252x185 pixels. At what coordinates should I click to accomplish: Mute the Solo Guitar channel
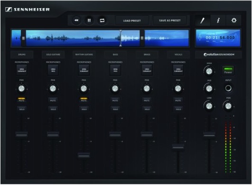(x=53, y=100)
